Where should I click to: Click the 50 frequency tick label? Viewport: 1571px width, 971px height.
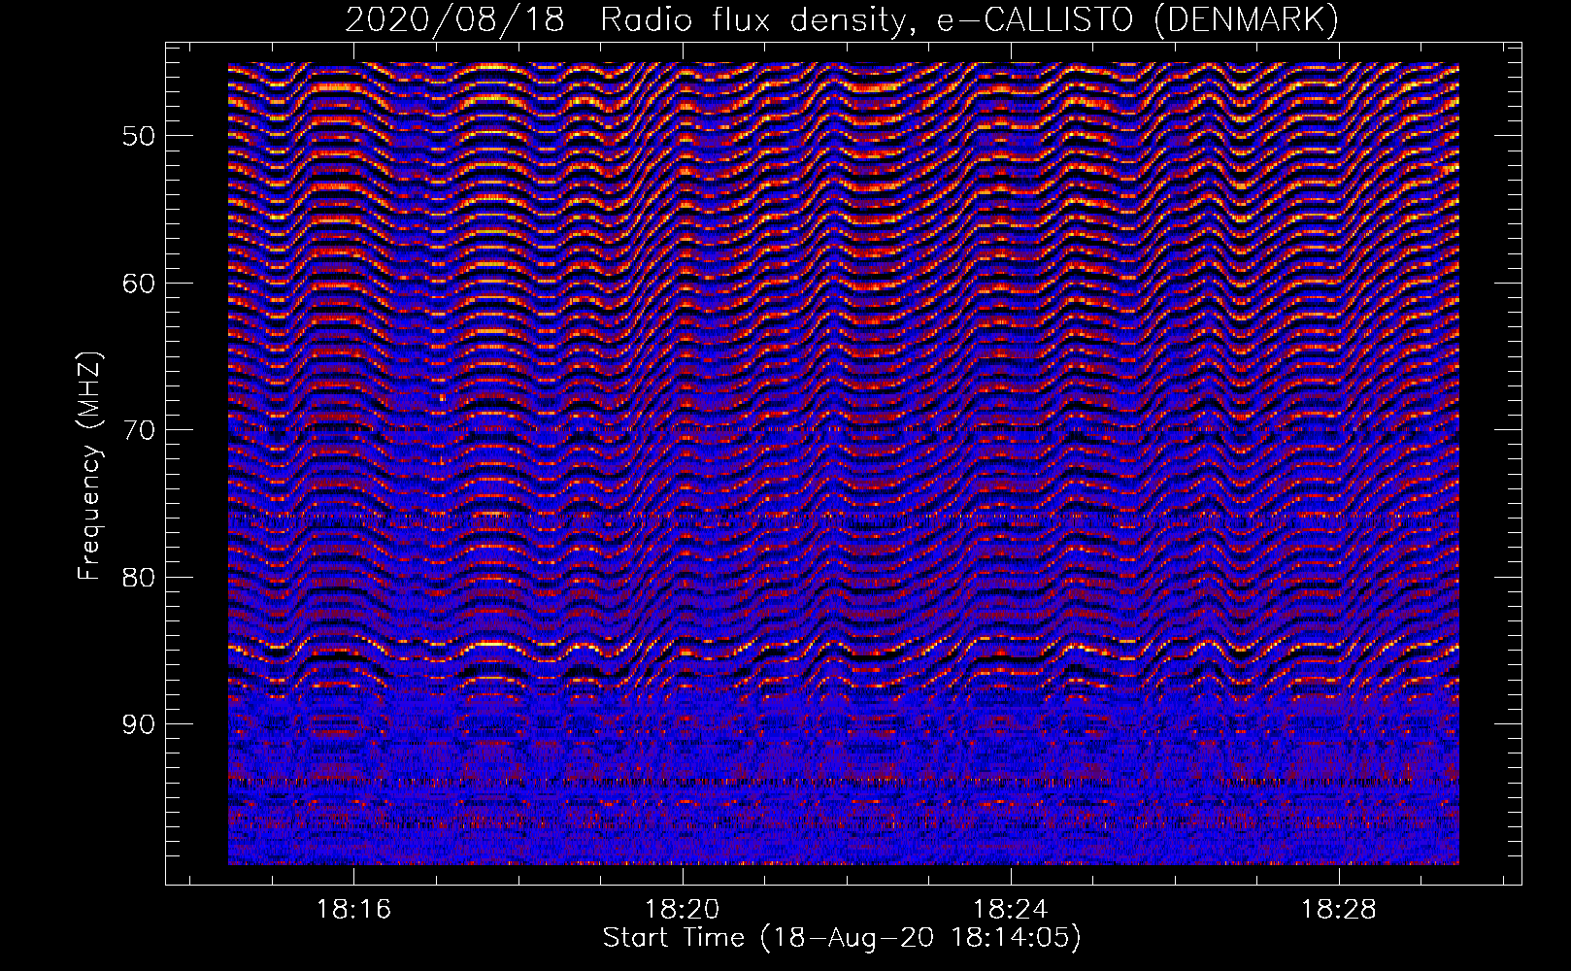pyautogui.click(x=138, y=136)
